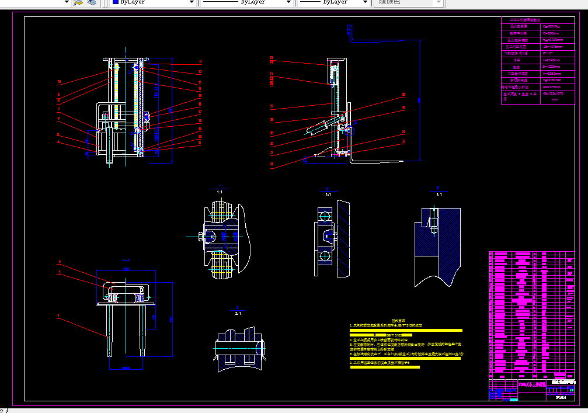Select the "45x125x1070" fork dimension text
Image resolution: width=588 pixels, height=413 pixels.
tap(553, 93)
